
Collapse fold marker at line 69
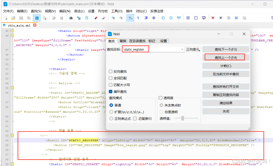point(12,164)
